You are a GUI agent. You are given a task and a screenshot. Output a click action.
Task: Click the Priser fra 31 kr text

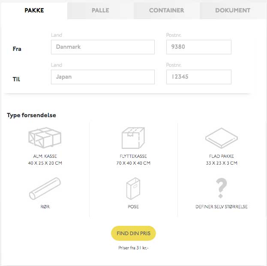(x=133, y=248)
